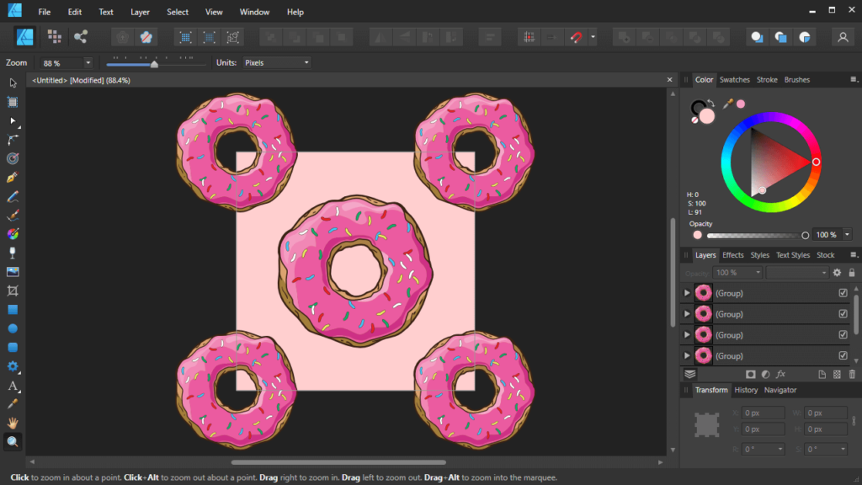Open the Units Pixels dropdown
The image size is (862, 485).
(x=276, y=62)
